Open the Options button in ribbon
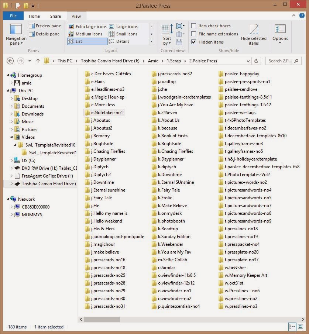 [280, 34]
